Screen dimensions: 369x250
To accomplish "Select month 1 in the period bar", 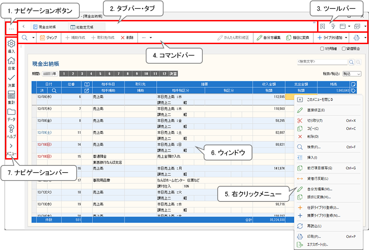I will [64, 74].
